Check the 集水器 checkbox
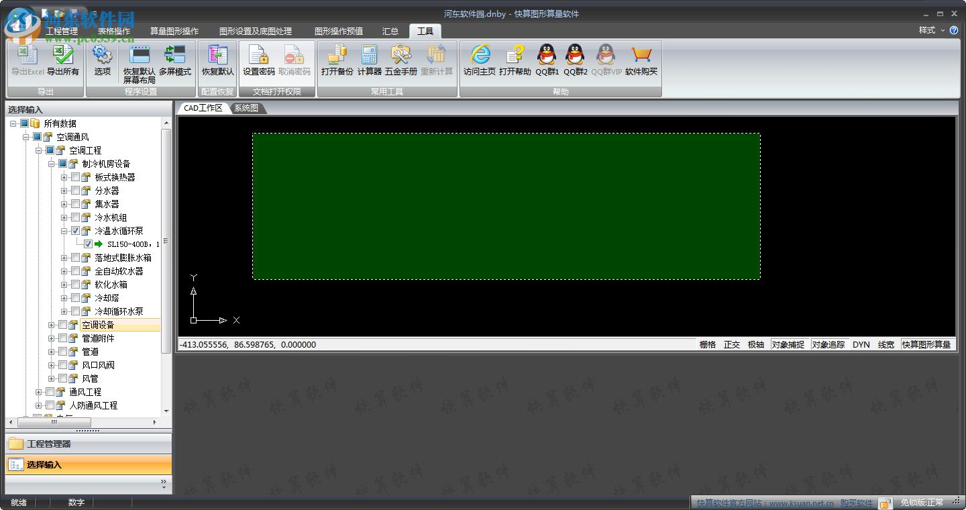 click(x=75, y=204)
